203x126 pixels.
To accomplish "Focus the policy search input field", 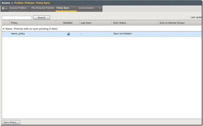I will 17,18.
